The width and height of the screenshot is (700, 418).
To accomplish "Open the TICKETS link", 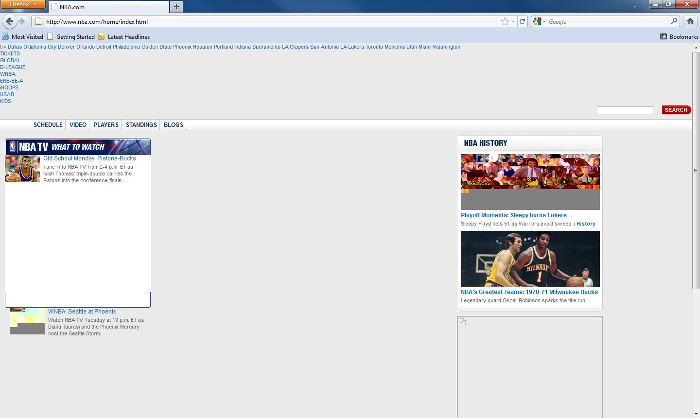I will tap(10, 54).
